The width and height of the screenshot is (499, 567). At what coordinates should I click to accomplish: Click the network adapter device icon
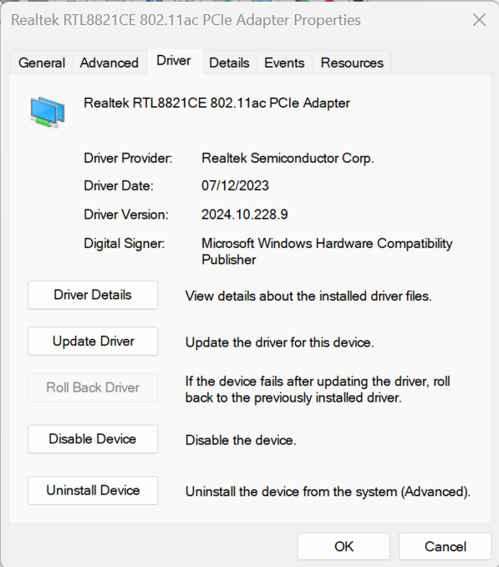48,112
